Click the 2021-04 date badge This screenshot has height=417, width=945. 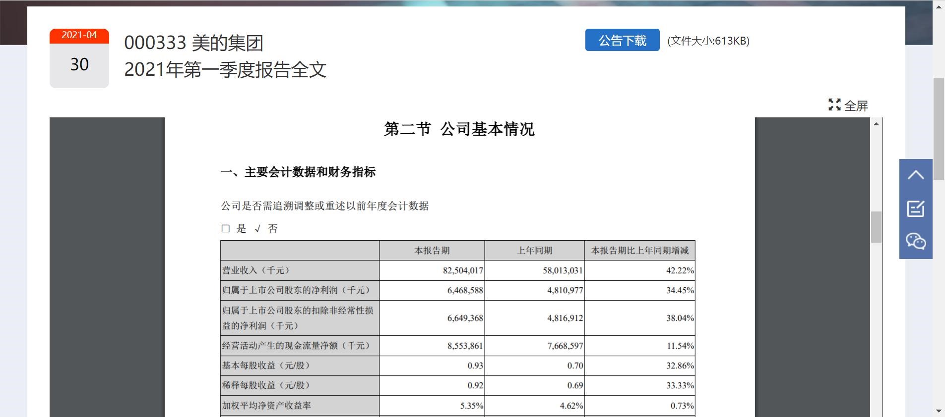[79, 35]
